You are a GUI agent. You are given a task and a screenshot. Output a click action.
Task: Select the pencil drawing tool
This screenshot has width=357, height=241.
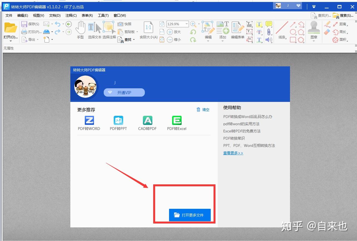click(x=327, y=24)
